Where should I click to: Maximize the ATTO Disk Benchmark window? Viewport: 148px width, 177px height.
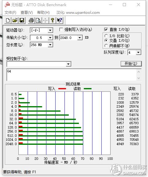pos(124,5)
